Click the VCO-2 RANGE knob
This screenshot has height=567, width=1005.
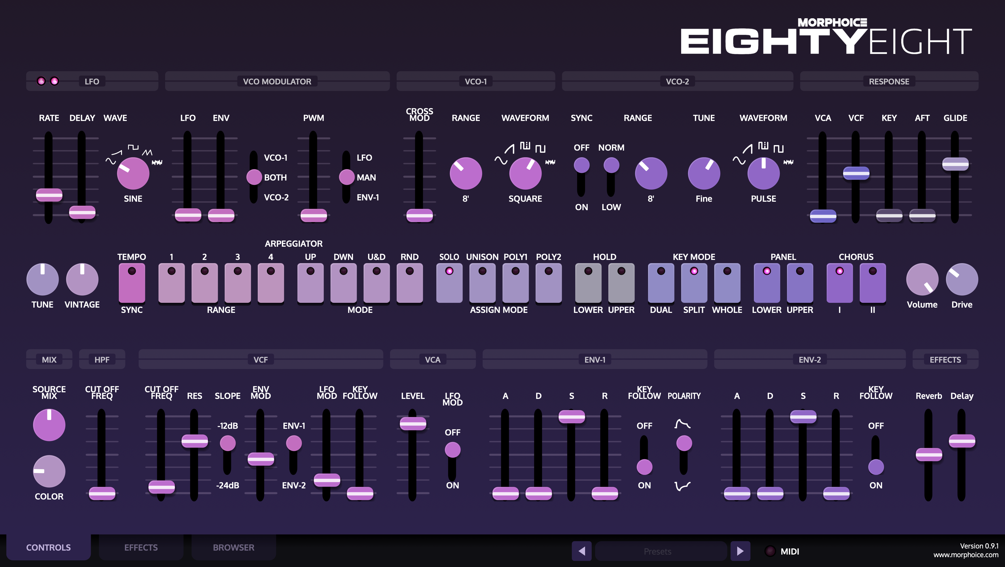coord(651,173)
